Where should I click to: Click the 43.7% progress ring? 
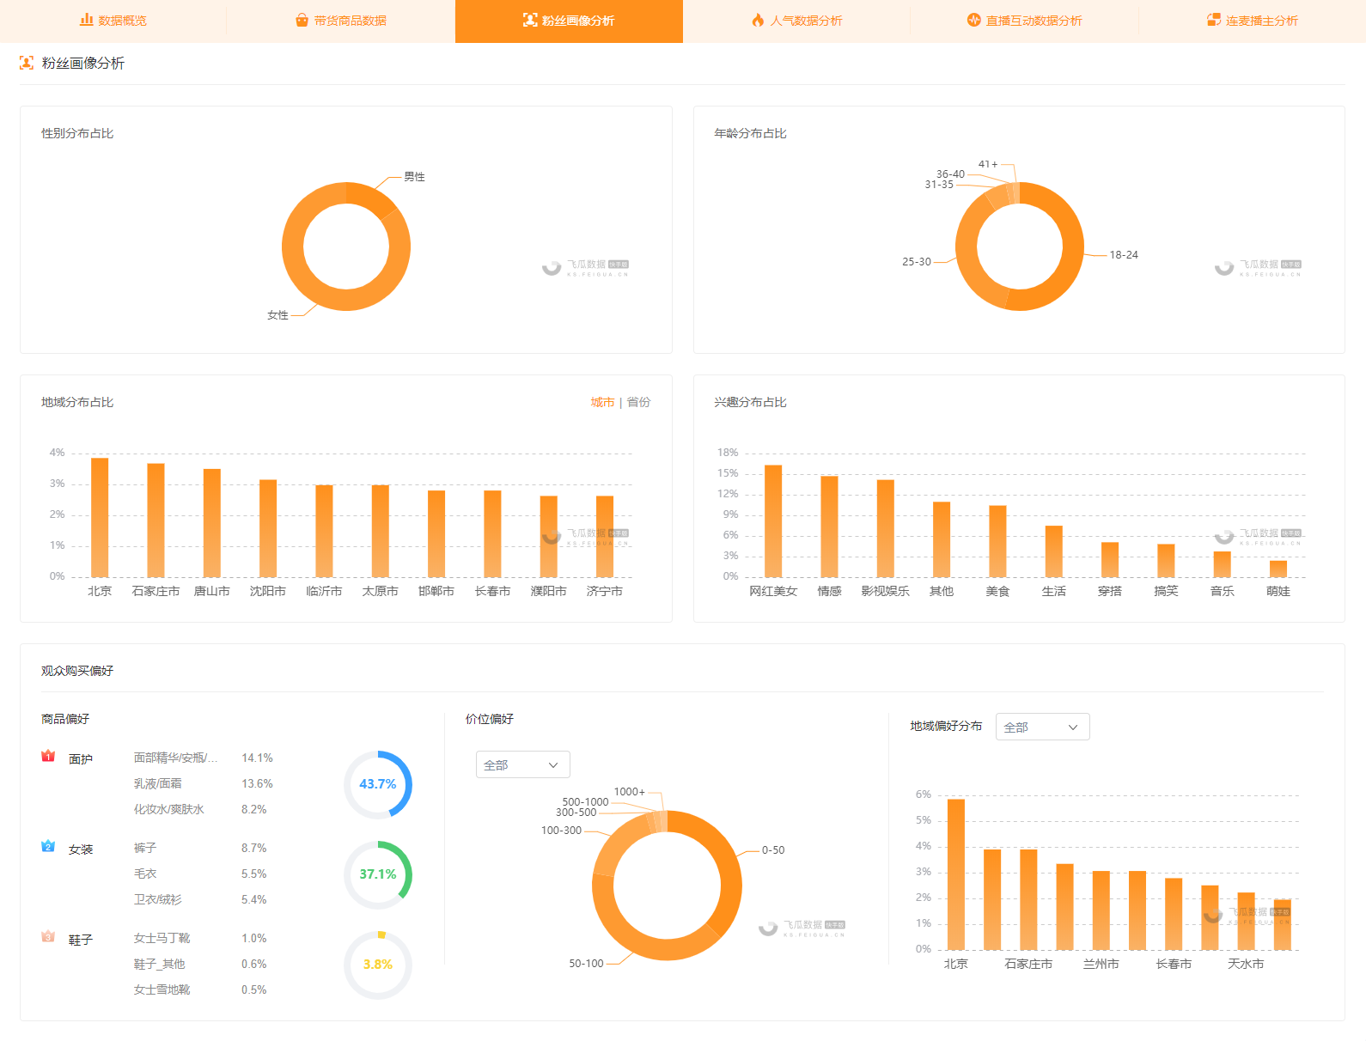[x=378, y=784]
